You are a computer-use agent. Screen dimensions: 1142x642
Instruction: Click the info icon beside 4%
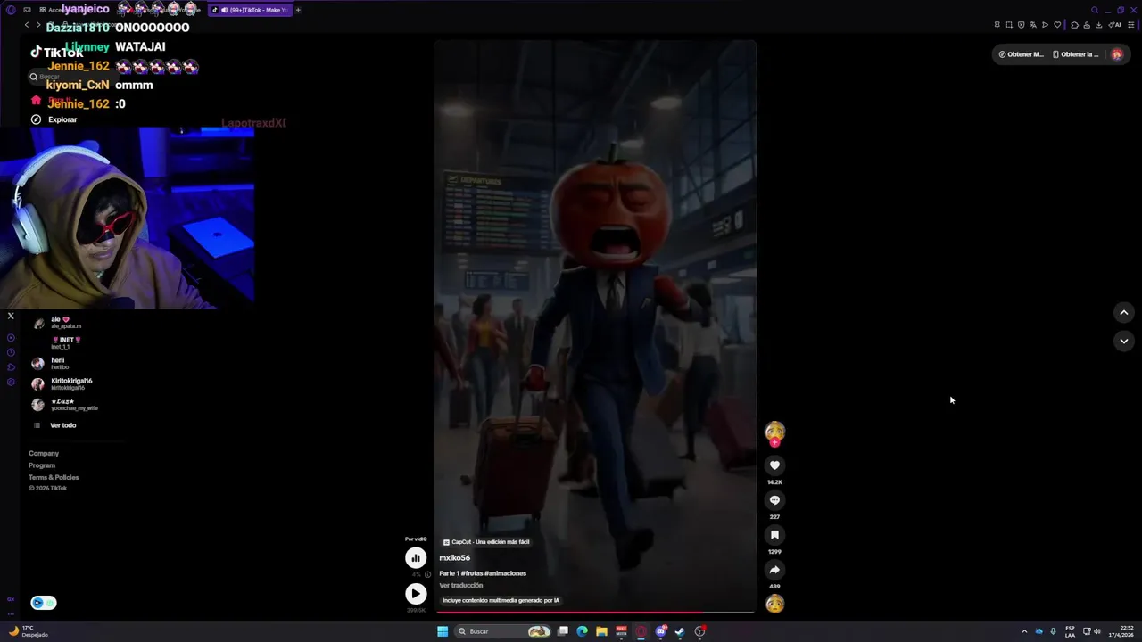click(x=427, y=574)
